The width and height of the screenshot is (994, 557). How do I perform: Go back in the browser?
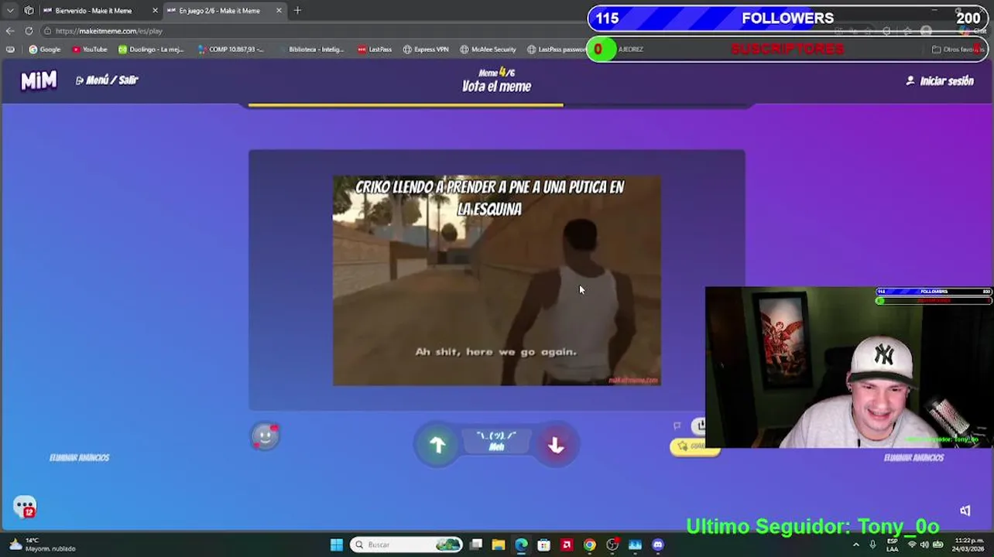9,31
